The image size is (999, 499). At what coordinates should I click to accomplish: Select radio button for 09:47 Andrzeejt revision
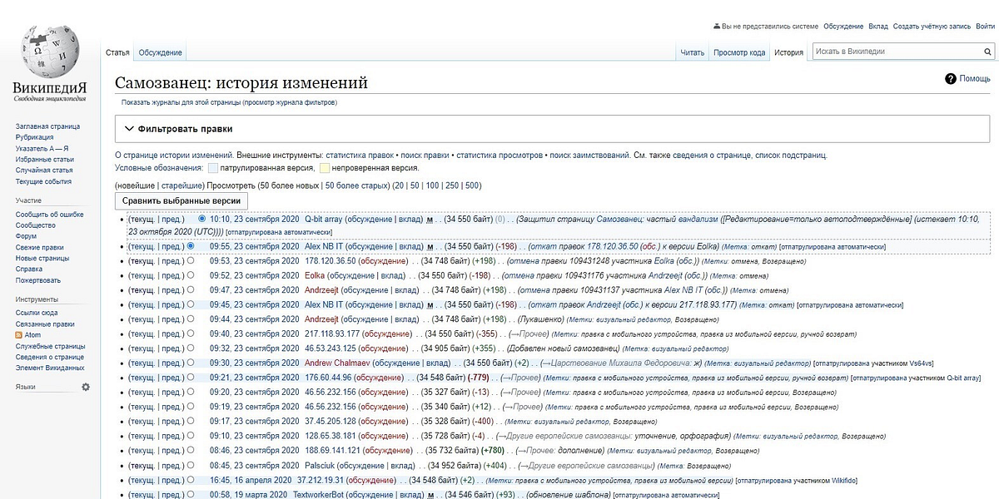click(191, 289)
